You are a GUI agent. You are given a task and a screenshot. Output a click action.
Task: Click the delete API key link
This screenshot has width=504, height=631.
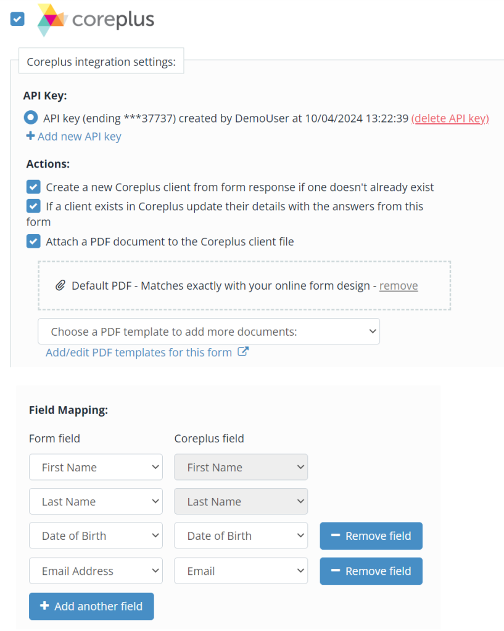pyautogui.click(x=450, y=118)
